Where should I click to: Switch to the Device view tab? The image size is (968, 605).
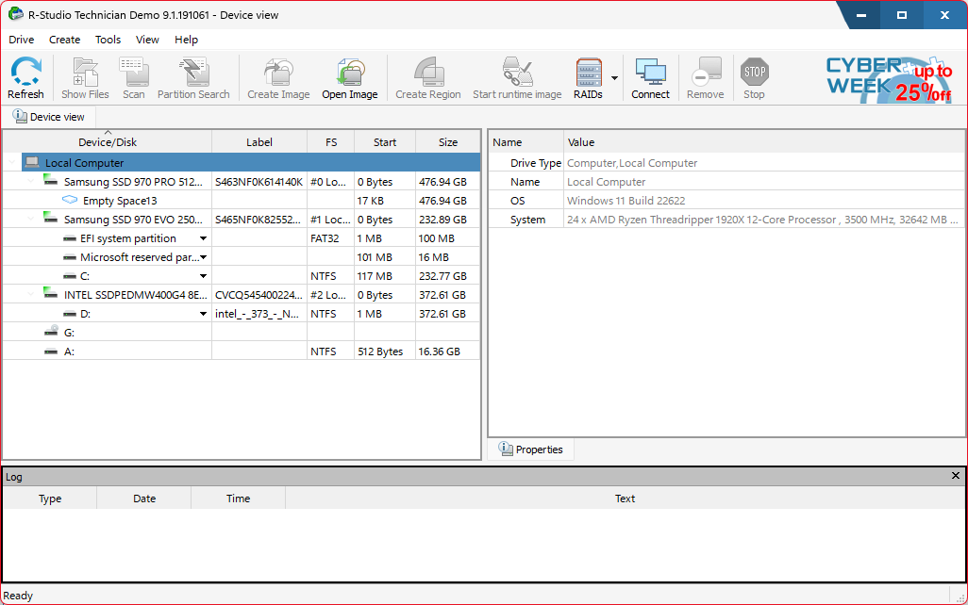click(49, 117)
